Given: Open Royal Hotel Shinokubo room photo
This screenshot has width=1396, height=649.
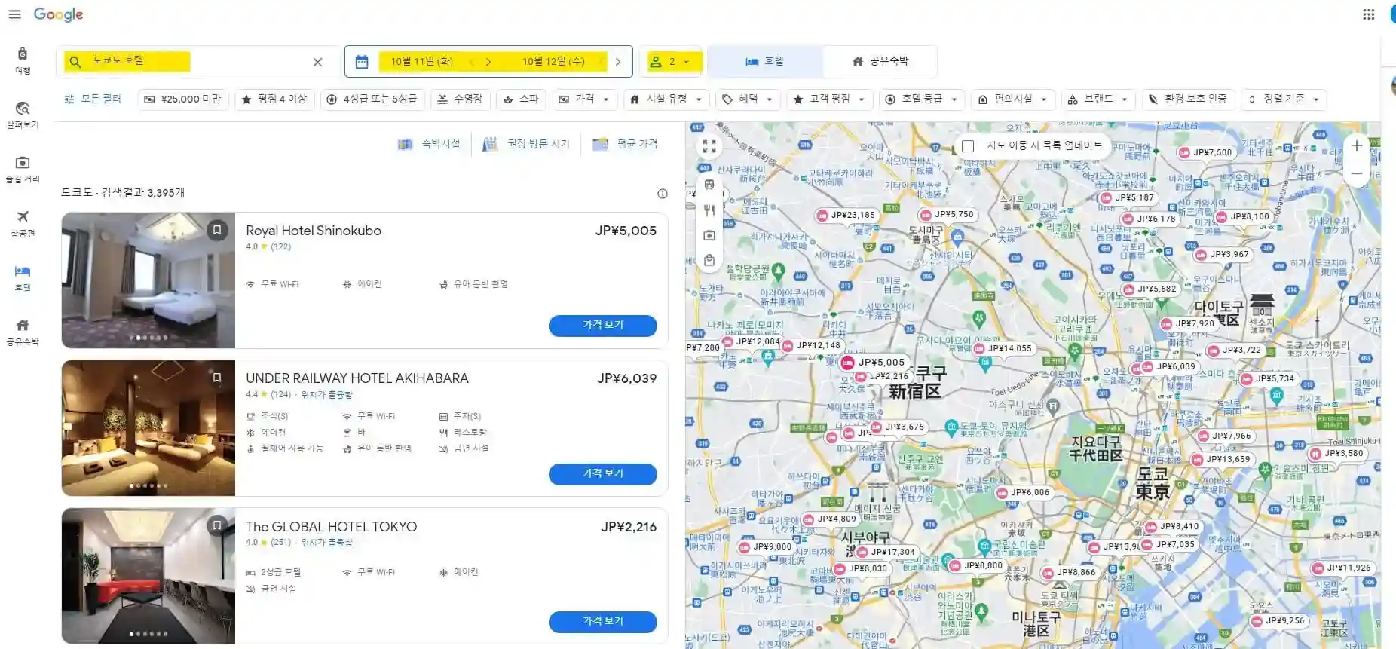Looking at the screenshot, I should tap(148, 280).
